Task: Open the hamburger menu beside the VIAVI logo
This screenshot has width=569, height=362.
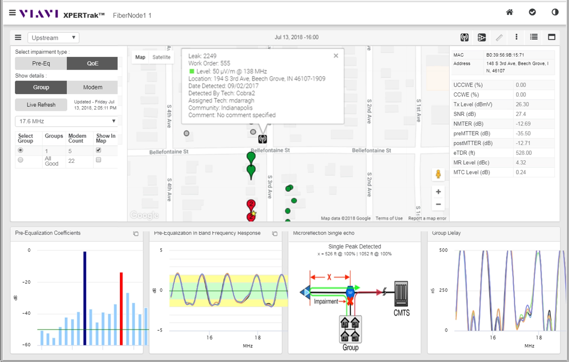Action: pos(12,12)
